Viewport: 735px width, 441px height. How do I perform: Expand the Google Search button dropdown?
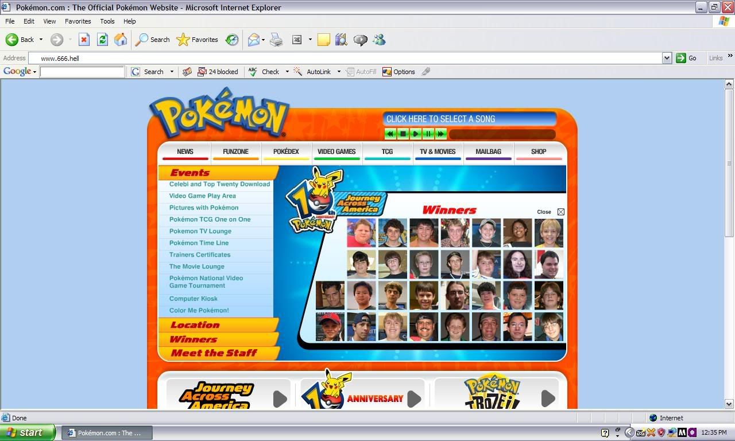click(x=172, y=72)
